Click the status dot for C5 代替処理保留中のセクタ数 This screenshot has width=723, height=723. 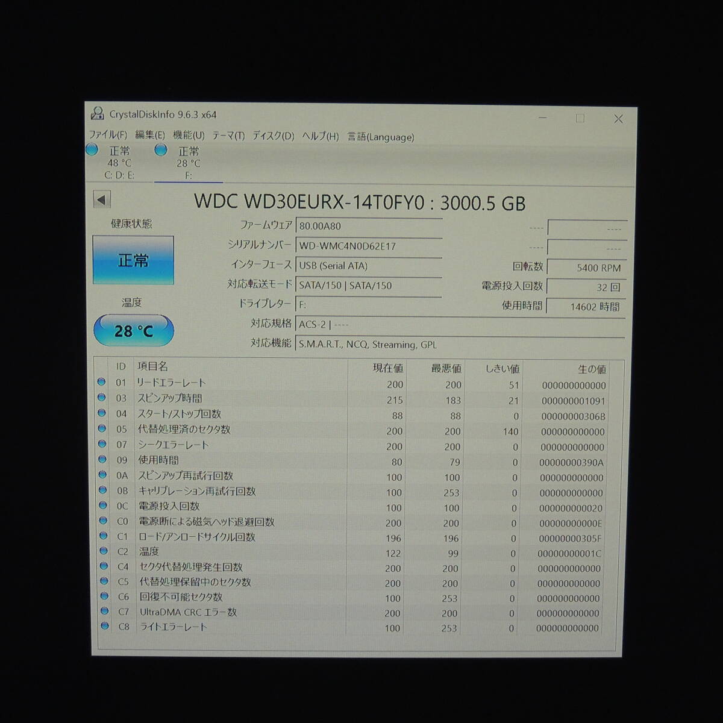(x=105, y=581)
